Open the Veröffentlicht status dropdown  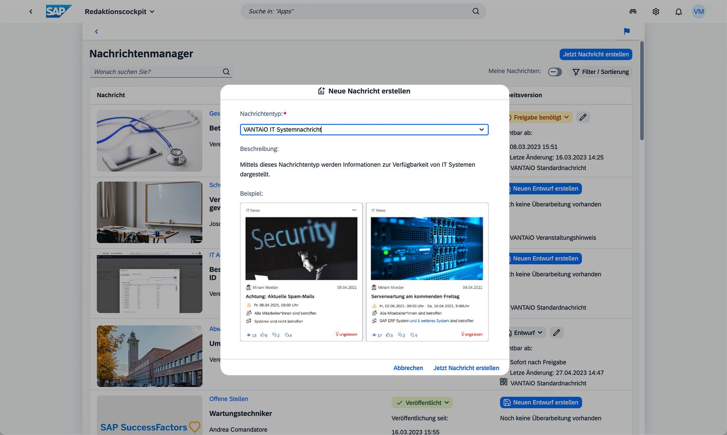click(422, 403)
